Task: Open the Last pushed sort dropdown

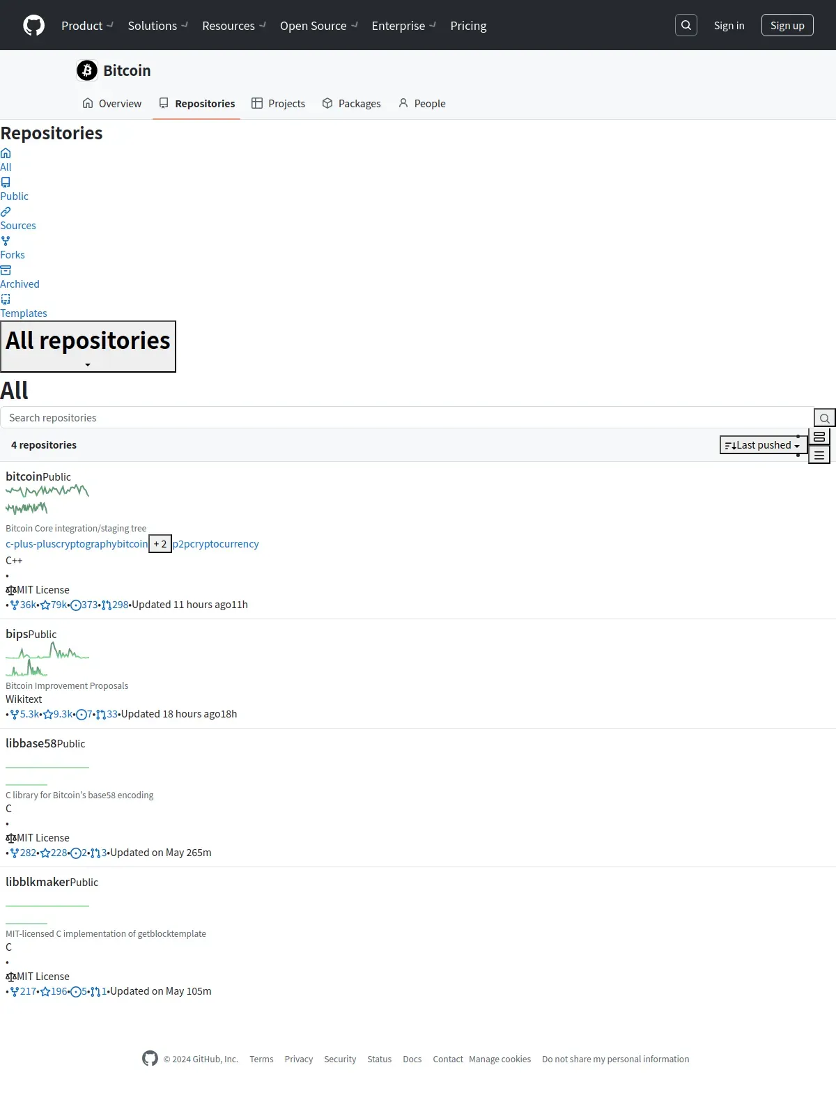Action: (x=763, y=445)
